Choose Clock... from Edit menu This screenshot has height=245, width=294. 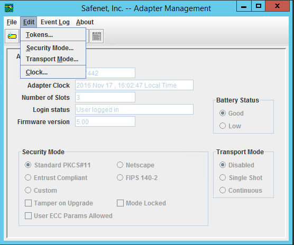(x=53, y=72)
